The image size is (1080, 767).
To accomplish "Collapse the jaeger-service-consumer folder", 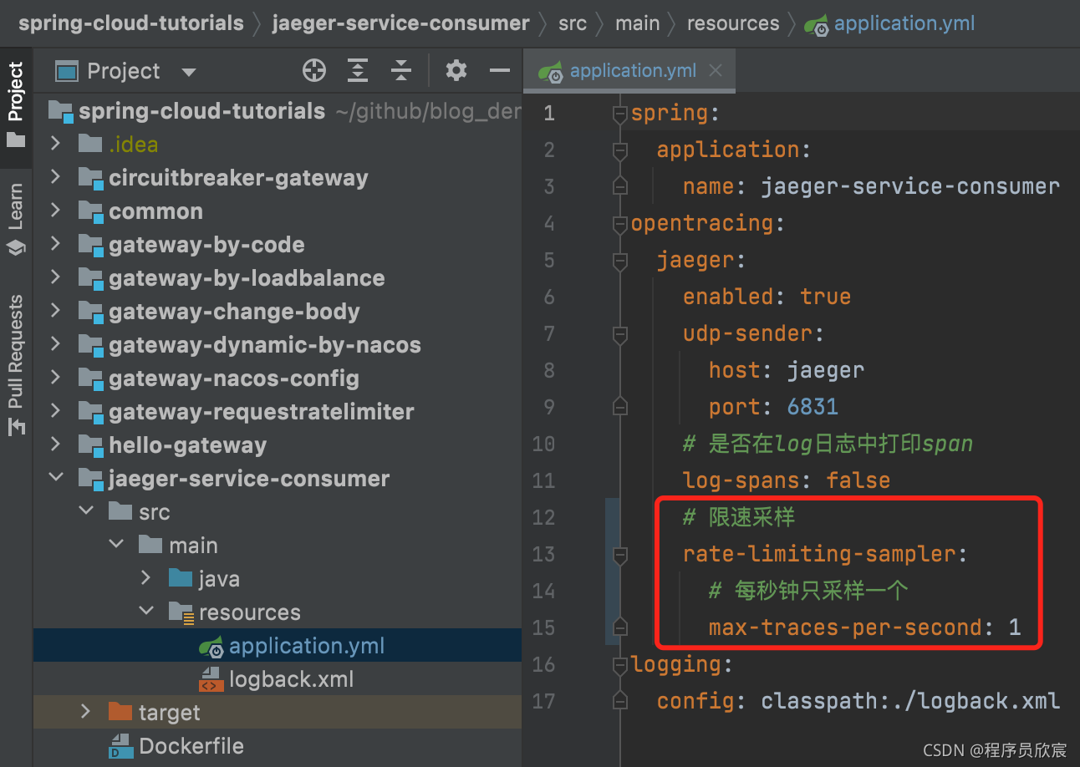I will coord(55,478).
